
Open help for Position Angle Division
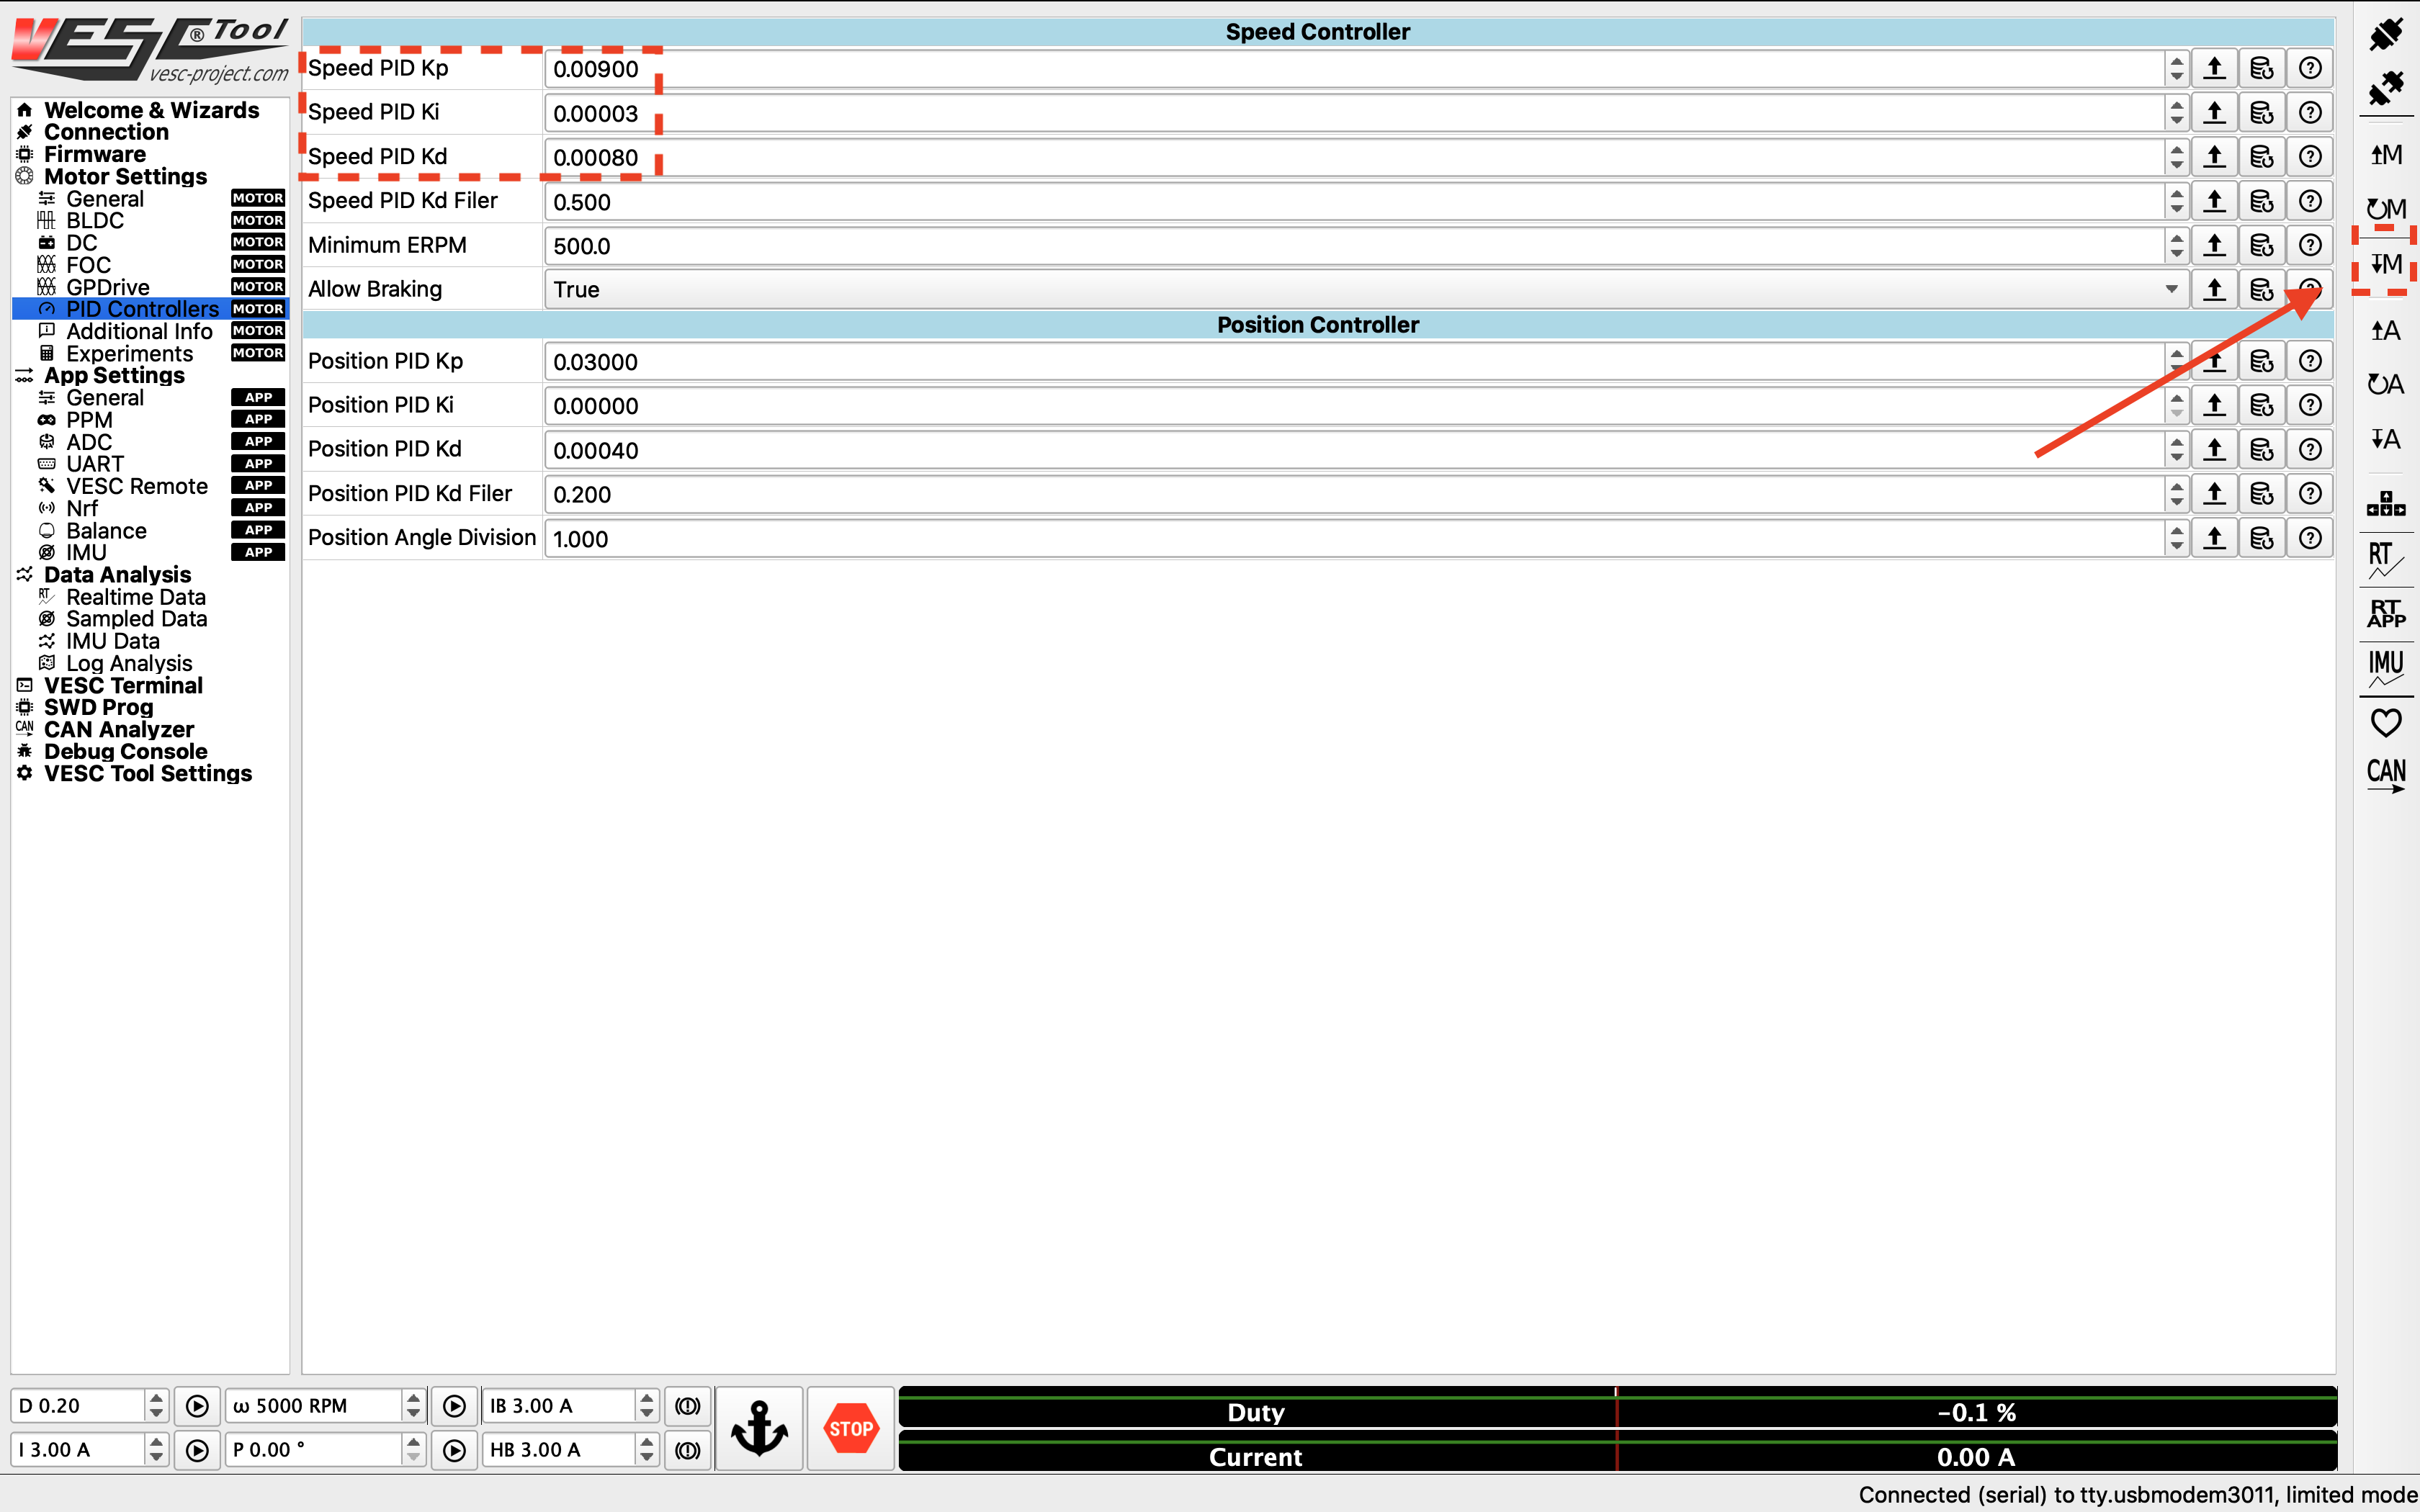[x=2310, y=538]
